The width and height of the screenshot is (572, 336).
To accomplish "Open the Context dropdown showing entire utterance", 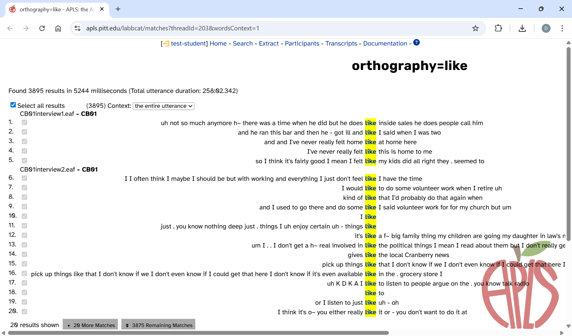I will click(x=163, y=106).
